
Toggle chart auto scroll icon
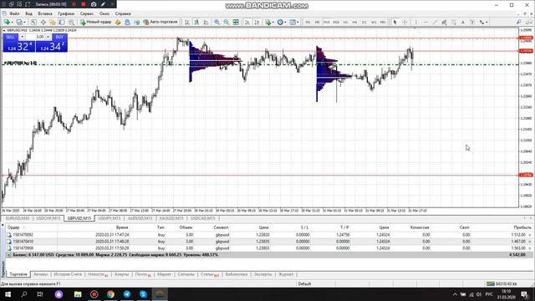coord(247,23)
